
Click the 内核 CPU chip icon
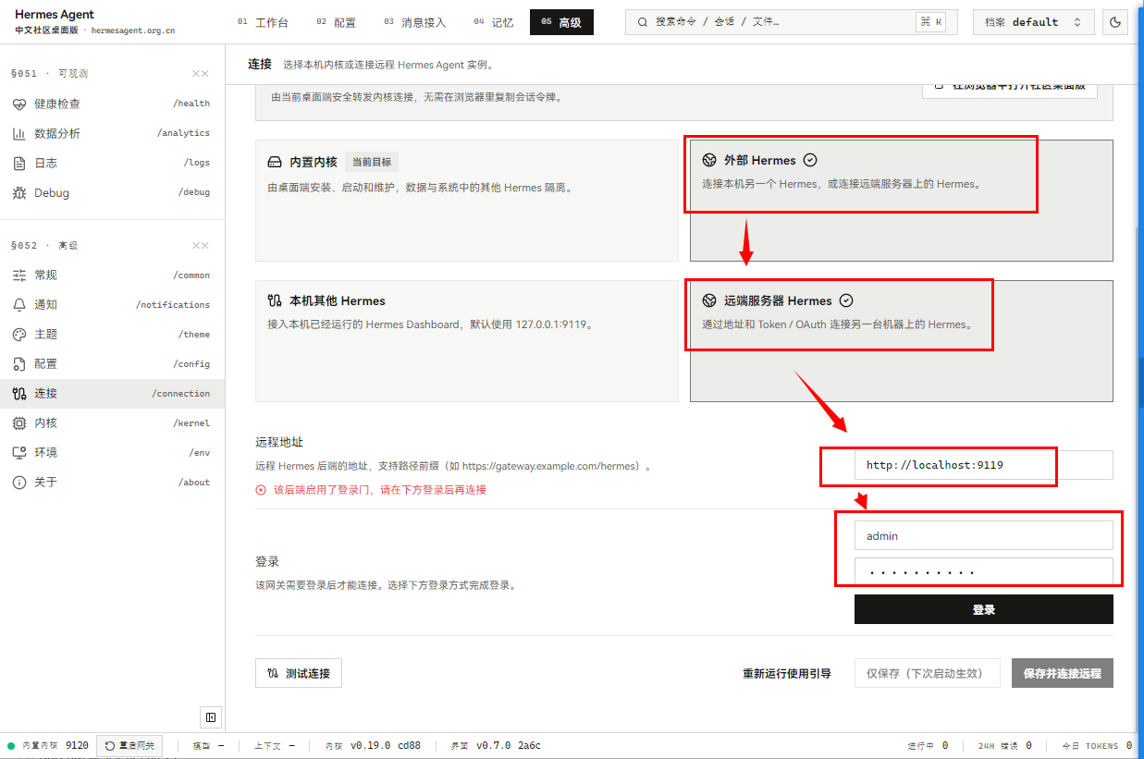point(19,423)
